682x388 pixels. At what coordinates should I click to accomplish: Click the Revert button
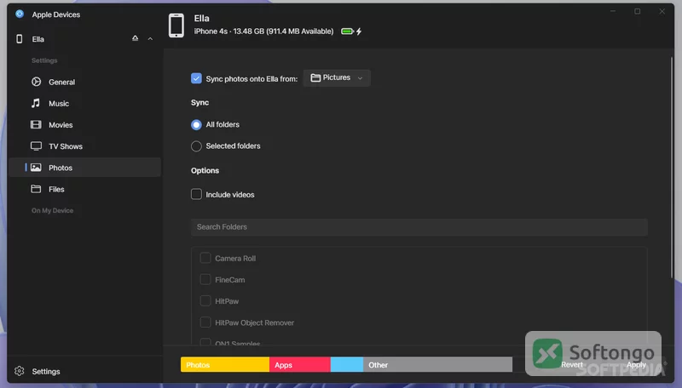(x=571, y=364)
